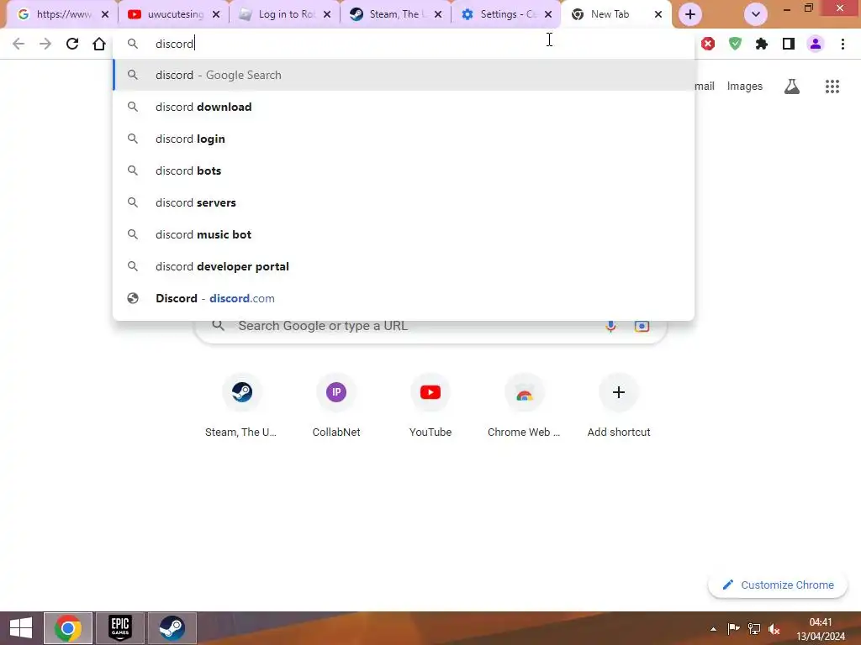Open the Action Center flag icon
This screenshot has height=645, width=861.
(733, 629)
